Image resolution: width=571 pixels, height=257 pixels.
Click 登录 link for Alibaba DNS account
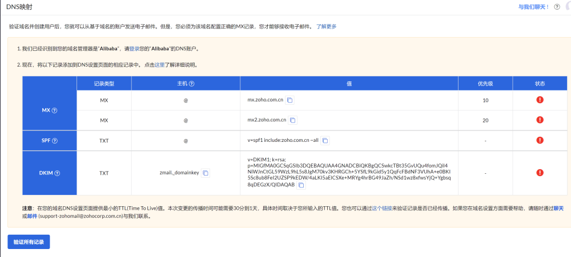[134, 48]
